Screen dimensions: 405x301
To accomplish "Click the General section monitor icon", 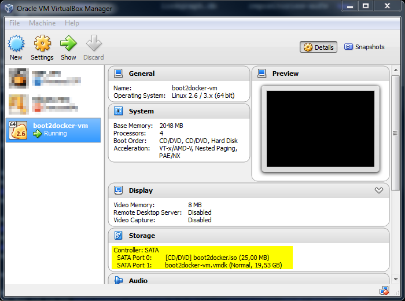I will pyautogui.click(x=119, y=74).
